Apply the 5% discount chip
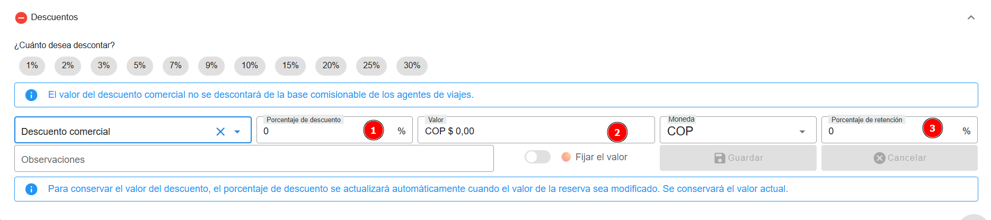This screenshot has width=991, height=220. pos(139,66)
